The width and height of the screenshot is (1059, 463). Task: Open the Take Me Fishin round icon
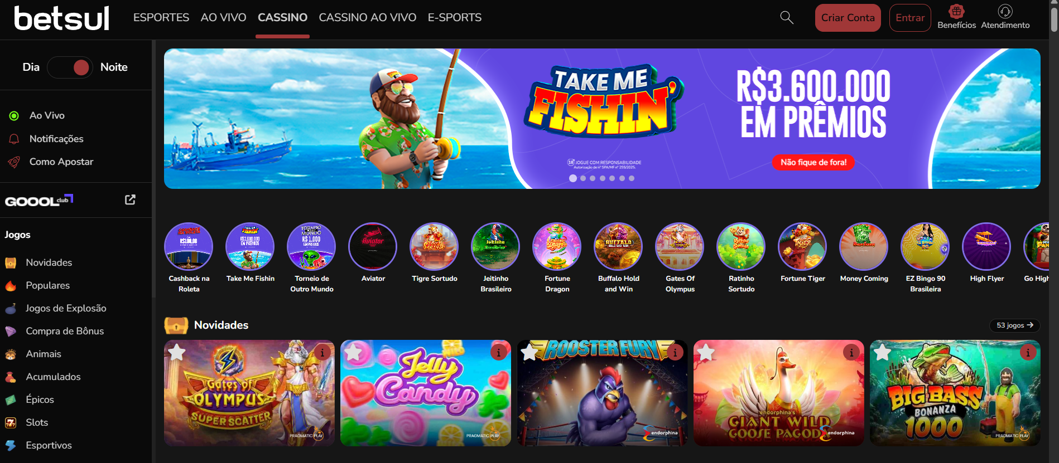click(x=250, y=247)
